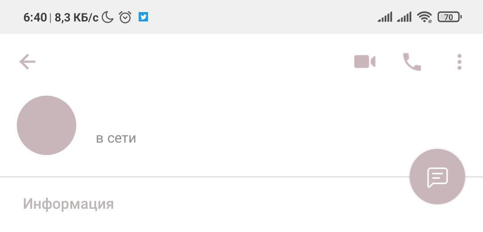
Task: Tap the moon do-not-disturb icon
Action: pos(108,17)
